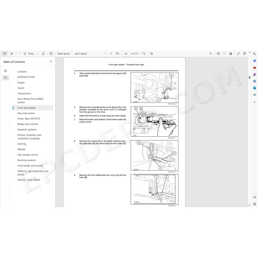This screenshot has height=258, width=258.
Task: Jump to SPECIAL TOOL INDEX
Action: [x=29, y=180]
